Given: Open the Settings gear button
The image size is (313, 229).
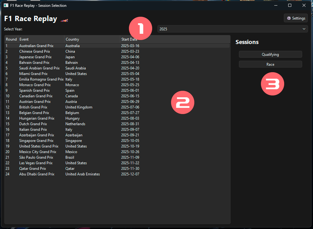Looking at the screenshot, I should pyautogui.click(x=296, y=18).
